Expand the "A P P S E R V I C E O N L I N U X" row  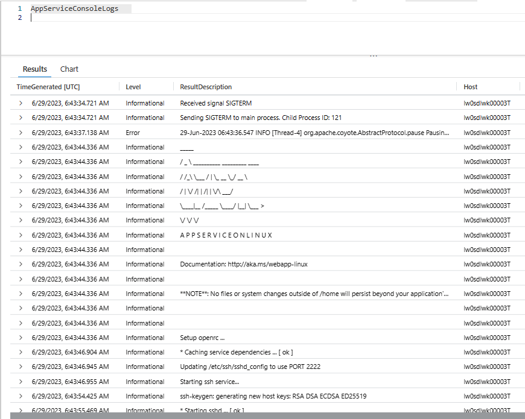(x=21, y=235)
